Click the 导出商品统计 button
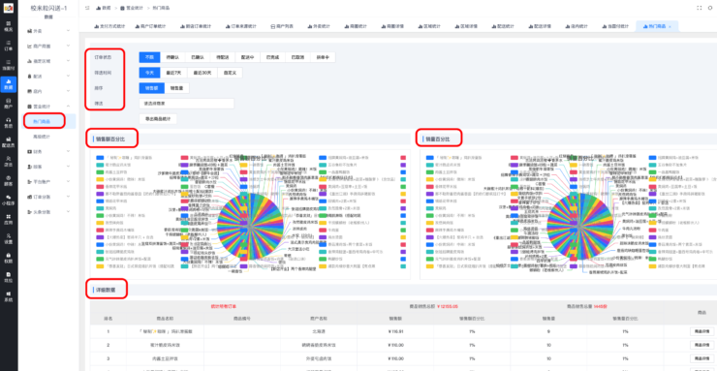 158,119
